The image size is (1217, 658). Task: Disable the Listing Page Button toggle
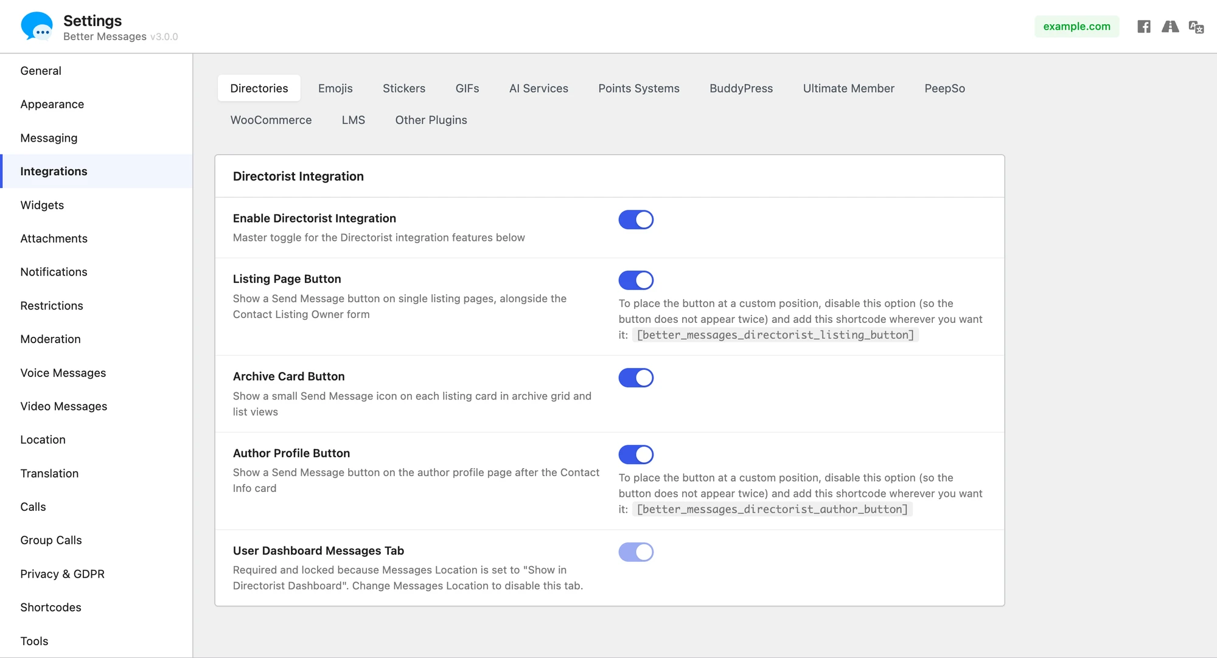click(x=636, y=280)
